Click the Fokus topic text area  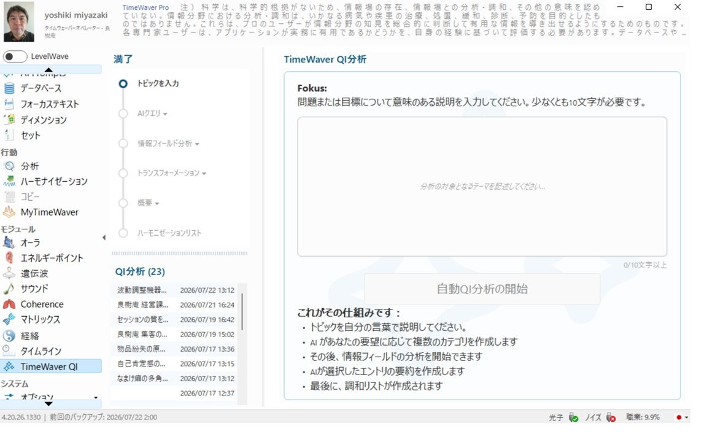coord(482,187)
